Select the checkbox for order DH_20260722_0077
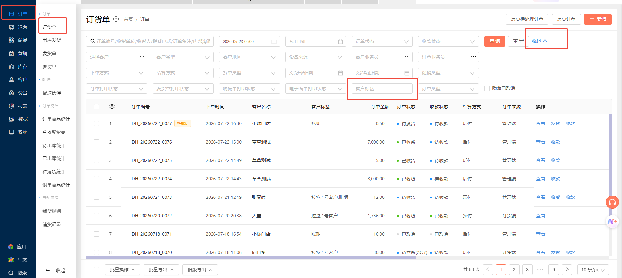 tap(97, 123)
